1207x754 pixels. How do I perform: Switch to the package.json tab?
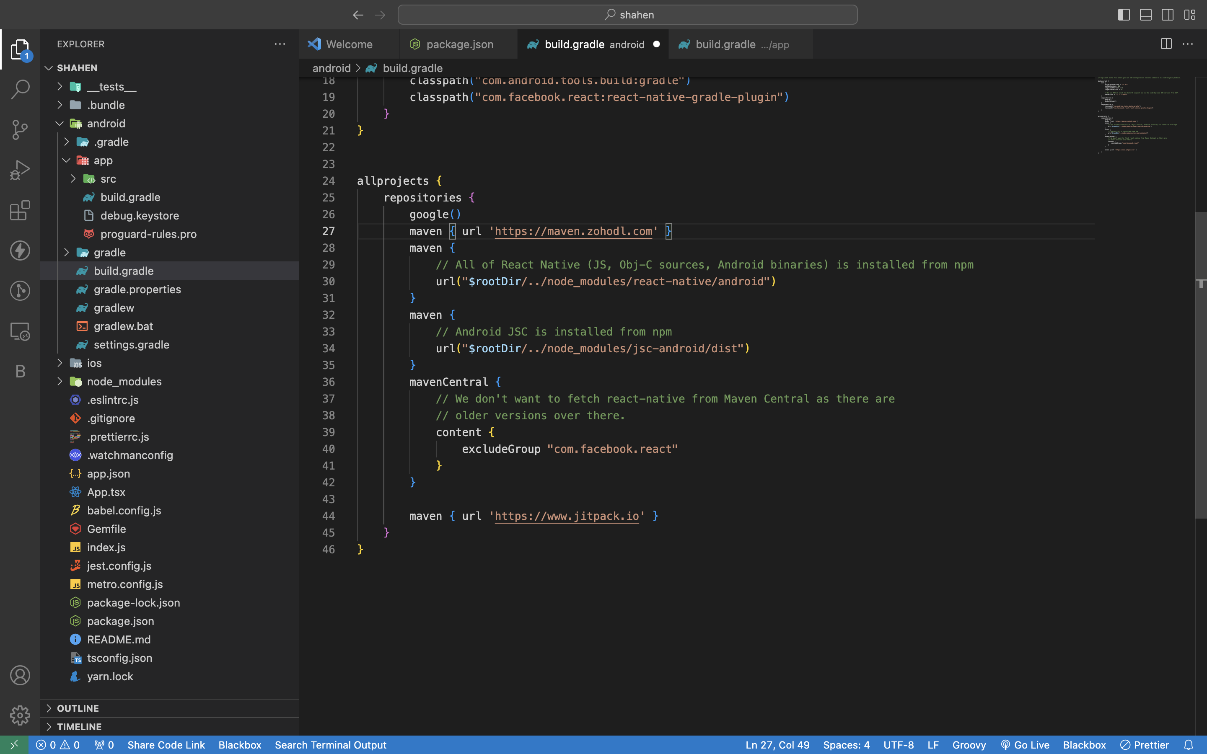pos(459,44)
